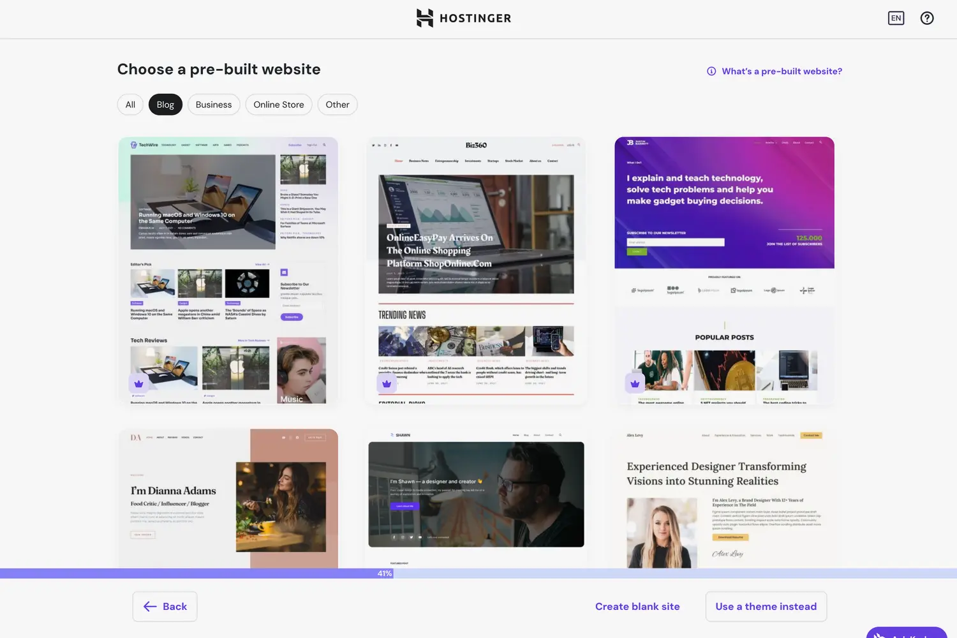Choose the Dianna Adams food blogger template

point(228,498)
